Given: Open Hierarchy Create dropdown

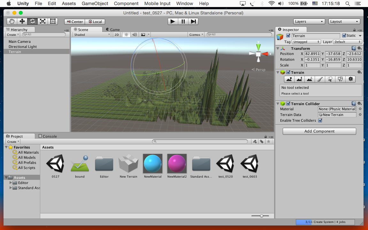Looking at the screenshot, I should (13, 34).
